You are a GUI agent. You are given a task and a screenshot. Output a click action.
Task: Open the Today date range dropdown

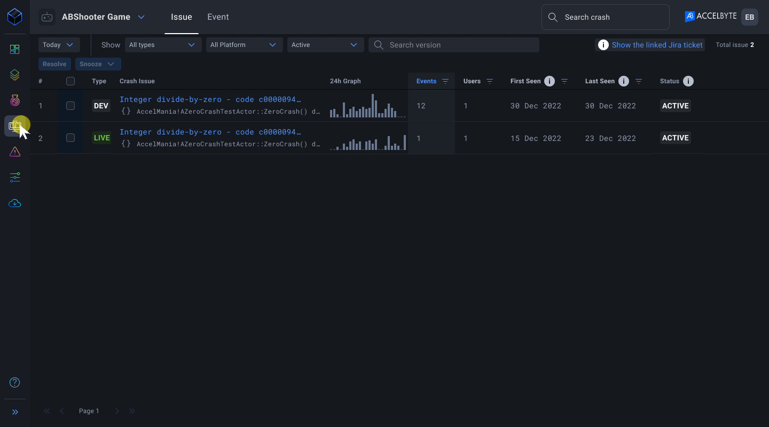(59, 45)
